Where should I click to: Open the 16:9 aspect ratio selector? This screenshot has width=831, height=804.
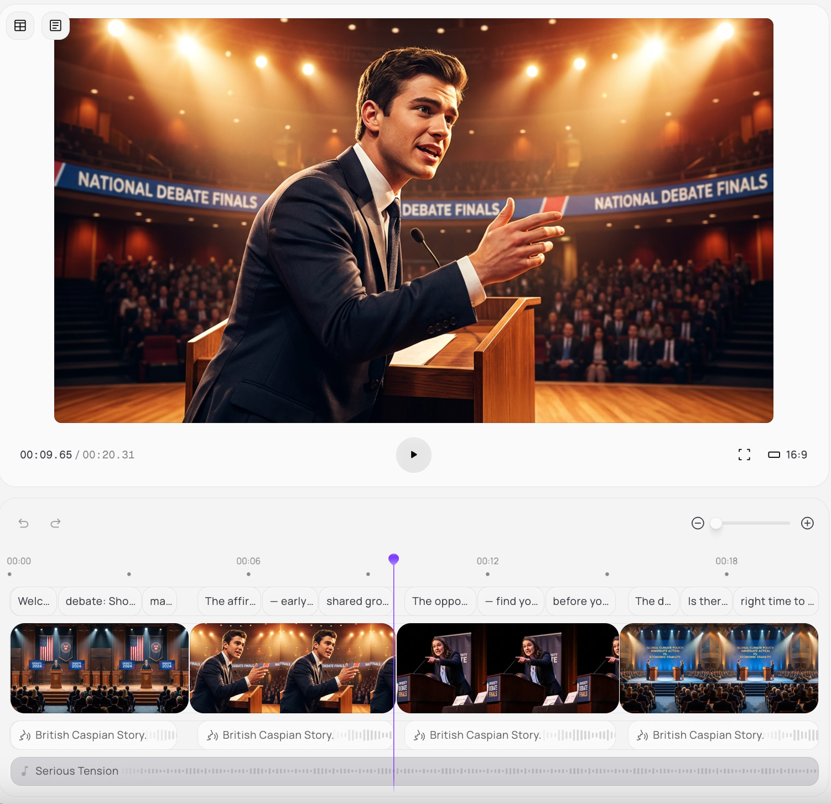788,455
